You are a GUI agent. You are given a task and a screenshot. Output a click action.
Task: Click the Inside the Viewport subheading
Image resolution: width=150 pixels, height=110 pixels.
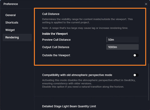[55, 34]
